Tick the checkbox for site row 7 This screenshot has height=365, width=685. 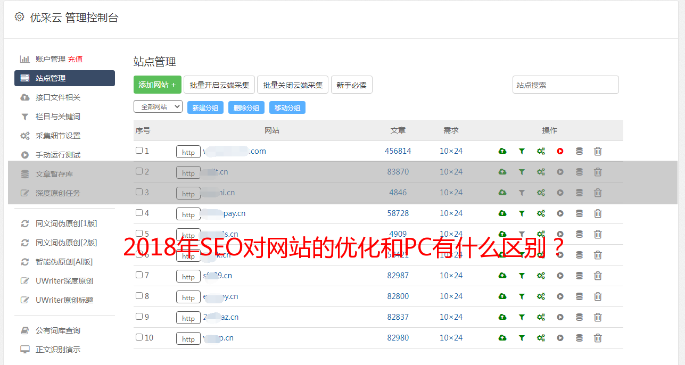click(x=139, y=275)
